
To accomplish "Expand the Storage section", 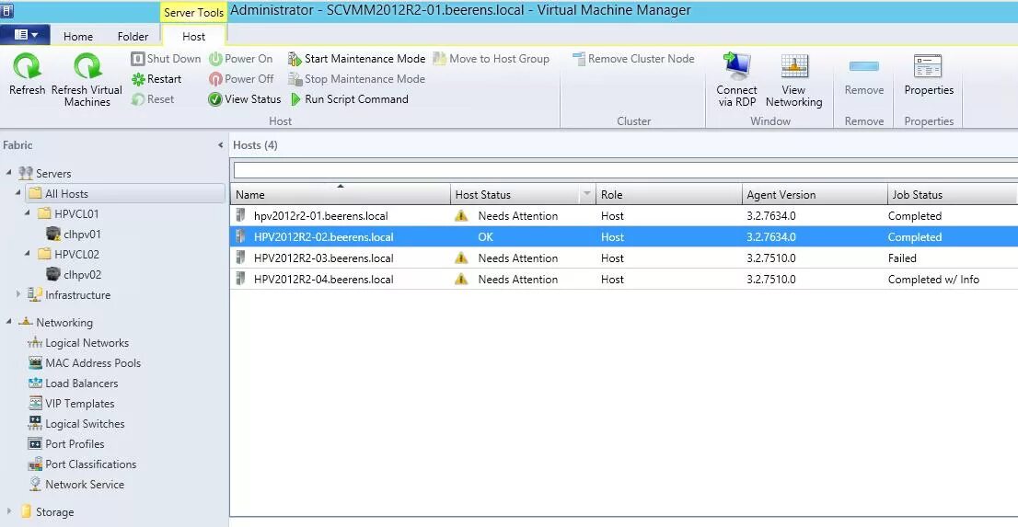I will [9, 511].
